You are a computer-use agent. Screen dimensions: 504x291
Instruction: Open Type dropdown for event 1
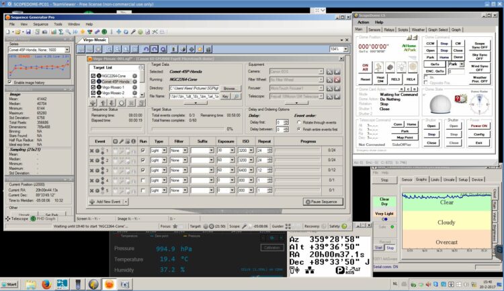[x=164, y=151]
